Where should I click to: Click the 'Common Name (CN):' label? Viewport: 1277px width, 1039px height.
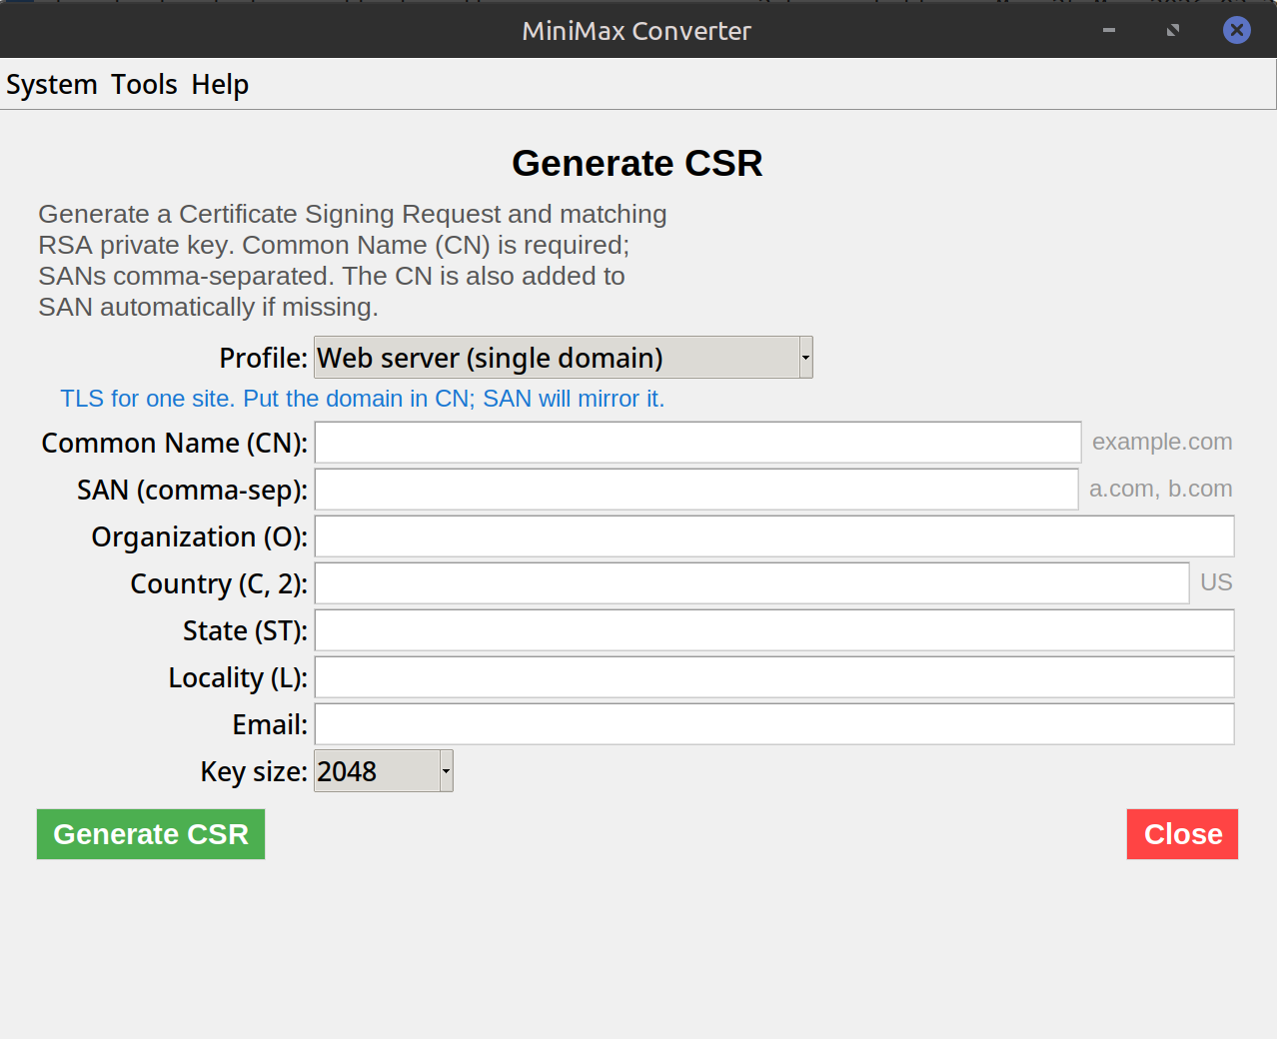(x=175, y=443)
